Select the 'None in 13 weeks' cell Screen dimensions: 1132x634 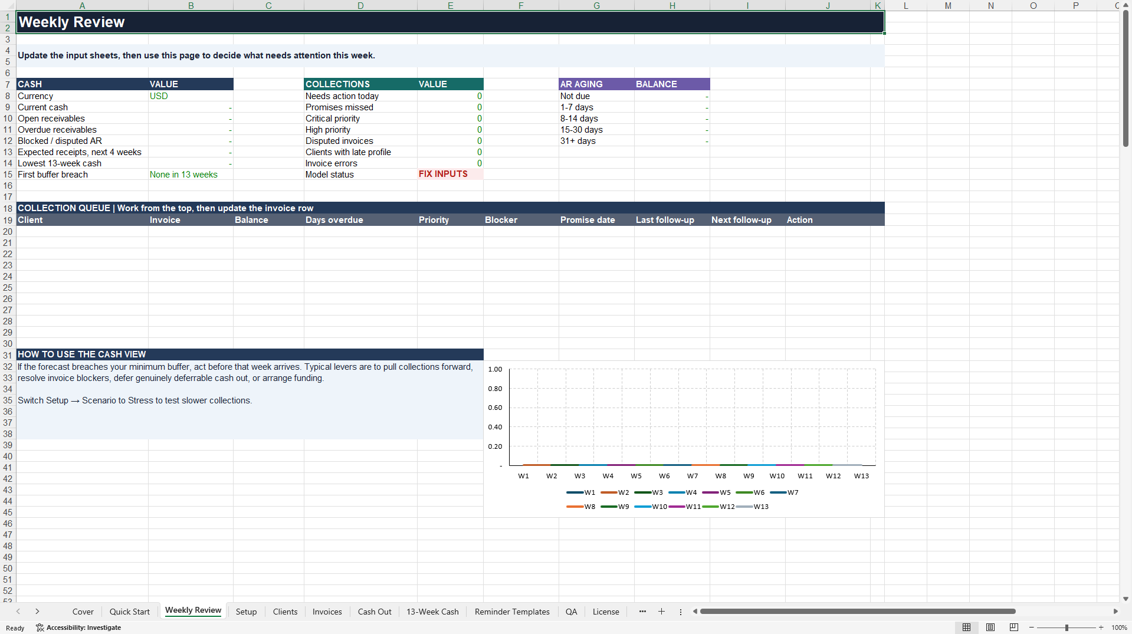pyautogui.click(x=191, y=175)
